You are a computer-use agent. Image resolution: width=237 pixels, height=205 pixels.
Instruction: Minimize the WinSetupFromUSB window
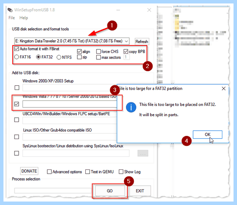(x=118, y=10)
